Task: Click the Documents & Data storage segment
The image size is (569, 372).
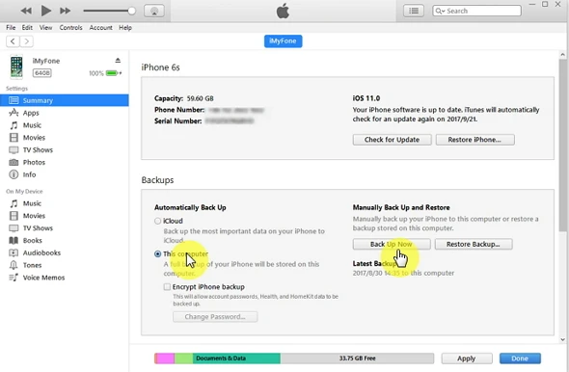Action: pyautogui.click(x=236, y=359)
